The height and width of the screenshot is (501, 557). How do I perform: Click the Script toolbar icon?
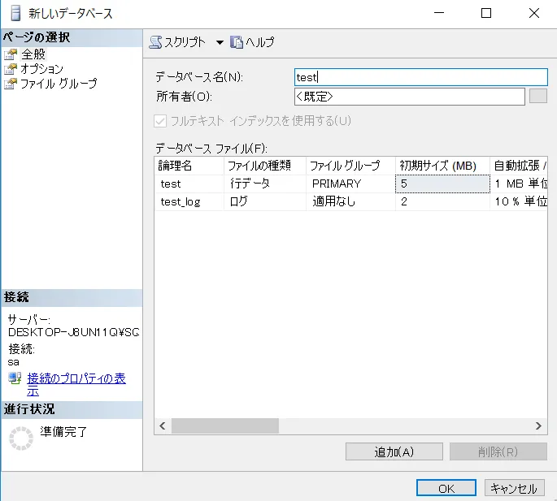[x=156, y=42]
